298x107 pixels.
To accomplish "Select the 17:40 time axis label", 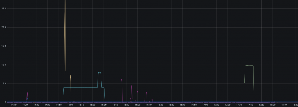I will pos(250,105).
